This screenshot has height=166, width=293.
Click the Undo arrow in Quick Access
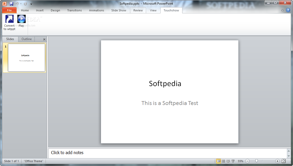click(x=17, y=4)
